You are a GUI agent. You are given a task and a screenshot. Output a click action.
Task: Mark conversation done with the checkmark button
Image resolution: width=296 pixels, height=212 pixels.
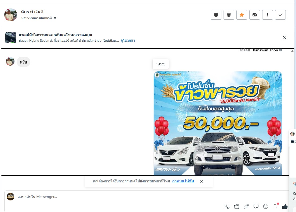pyautogui.click(x=280, y=15)
